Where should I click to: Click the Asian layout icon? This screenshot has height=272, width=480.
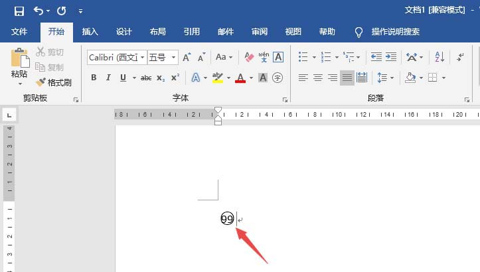click(412, 57)
